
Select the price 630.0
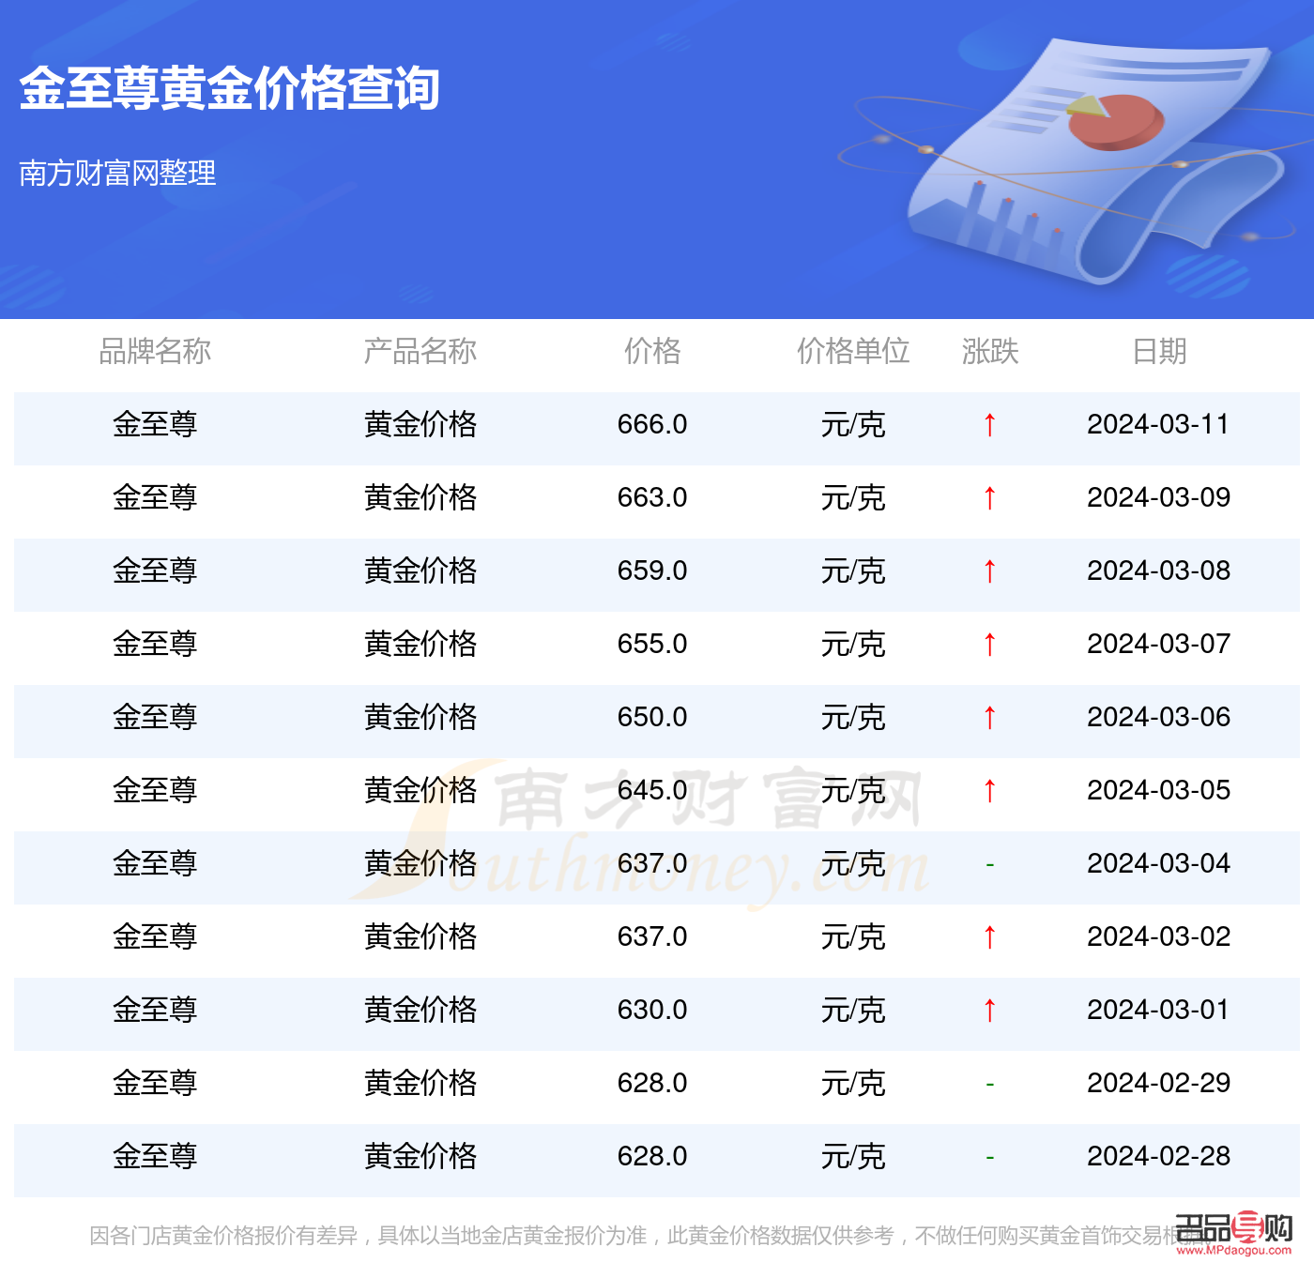(x=652, y=1010)
